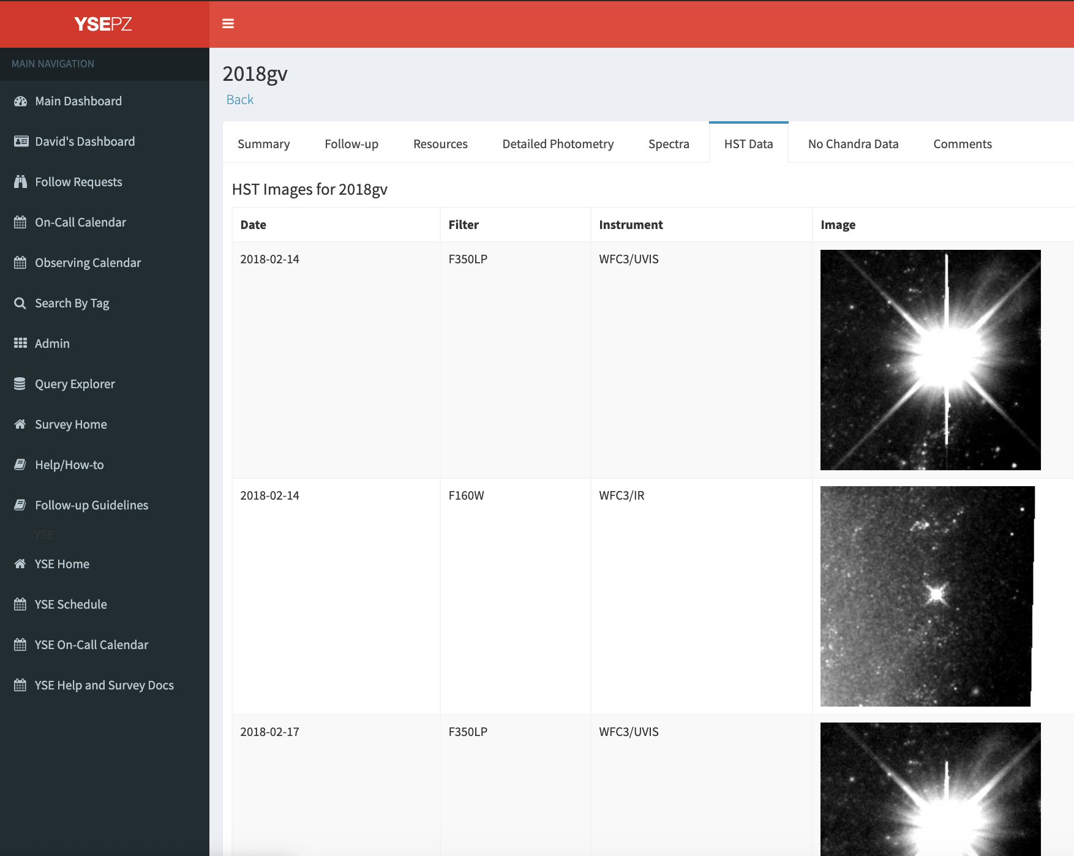Image resolution: width=1074 pixels, height=856 pixels.
Task: Click the Main Dashboard gauge icon
Action: point(20,101)
